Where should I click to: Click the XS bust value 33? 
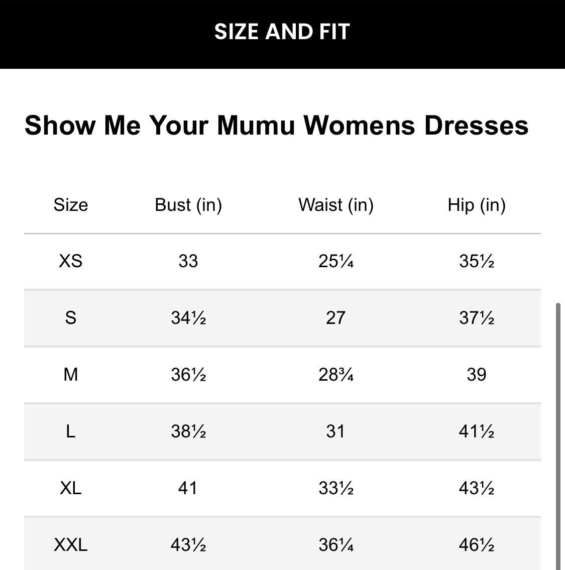[x=188, y=261]
